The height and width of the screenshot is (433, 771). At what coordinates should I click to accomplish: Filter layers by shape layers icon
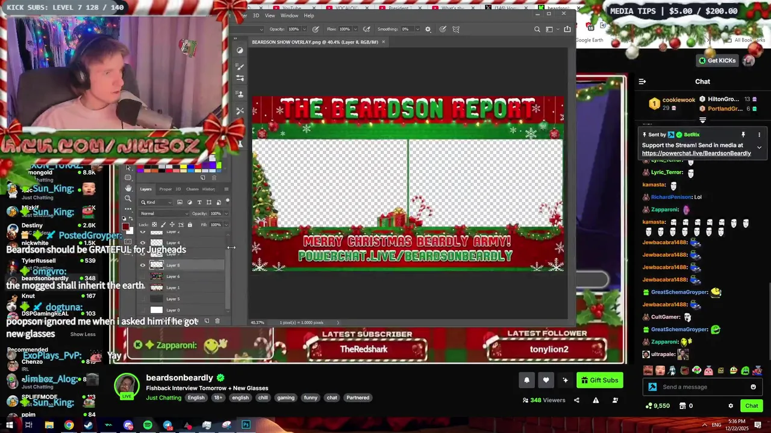209,202
